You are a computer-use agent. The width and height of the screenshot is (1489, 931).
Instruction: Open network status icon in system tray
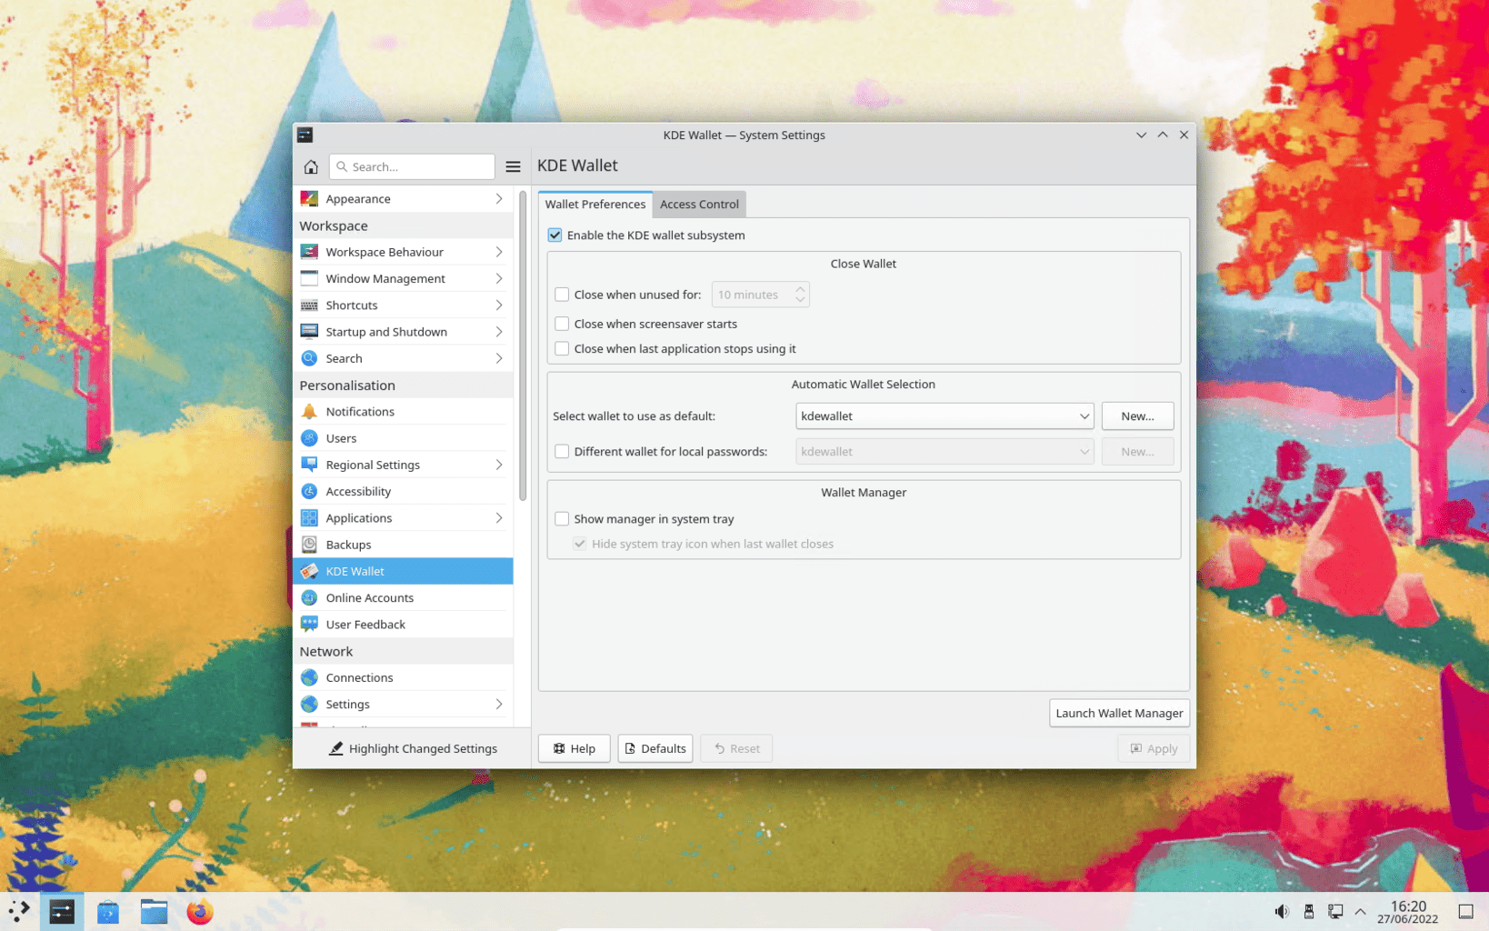[1334, 911]
